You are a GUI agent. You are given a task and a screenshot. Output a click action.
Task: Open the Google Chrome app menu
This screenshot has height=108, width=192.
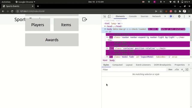tap(25, 2)
